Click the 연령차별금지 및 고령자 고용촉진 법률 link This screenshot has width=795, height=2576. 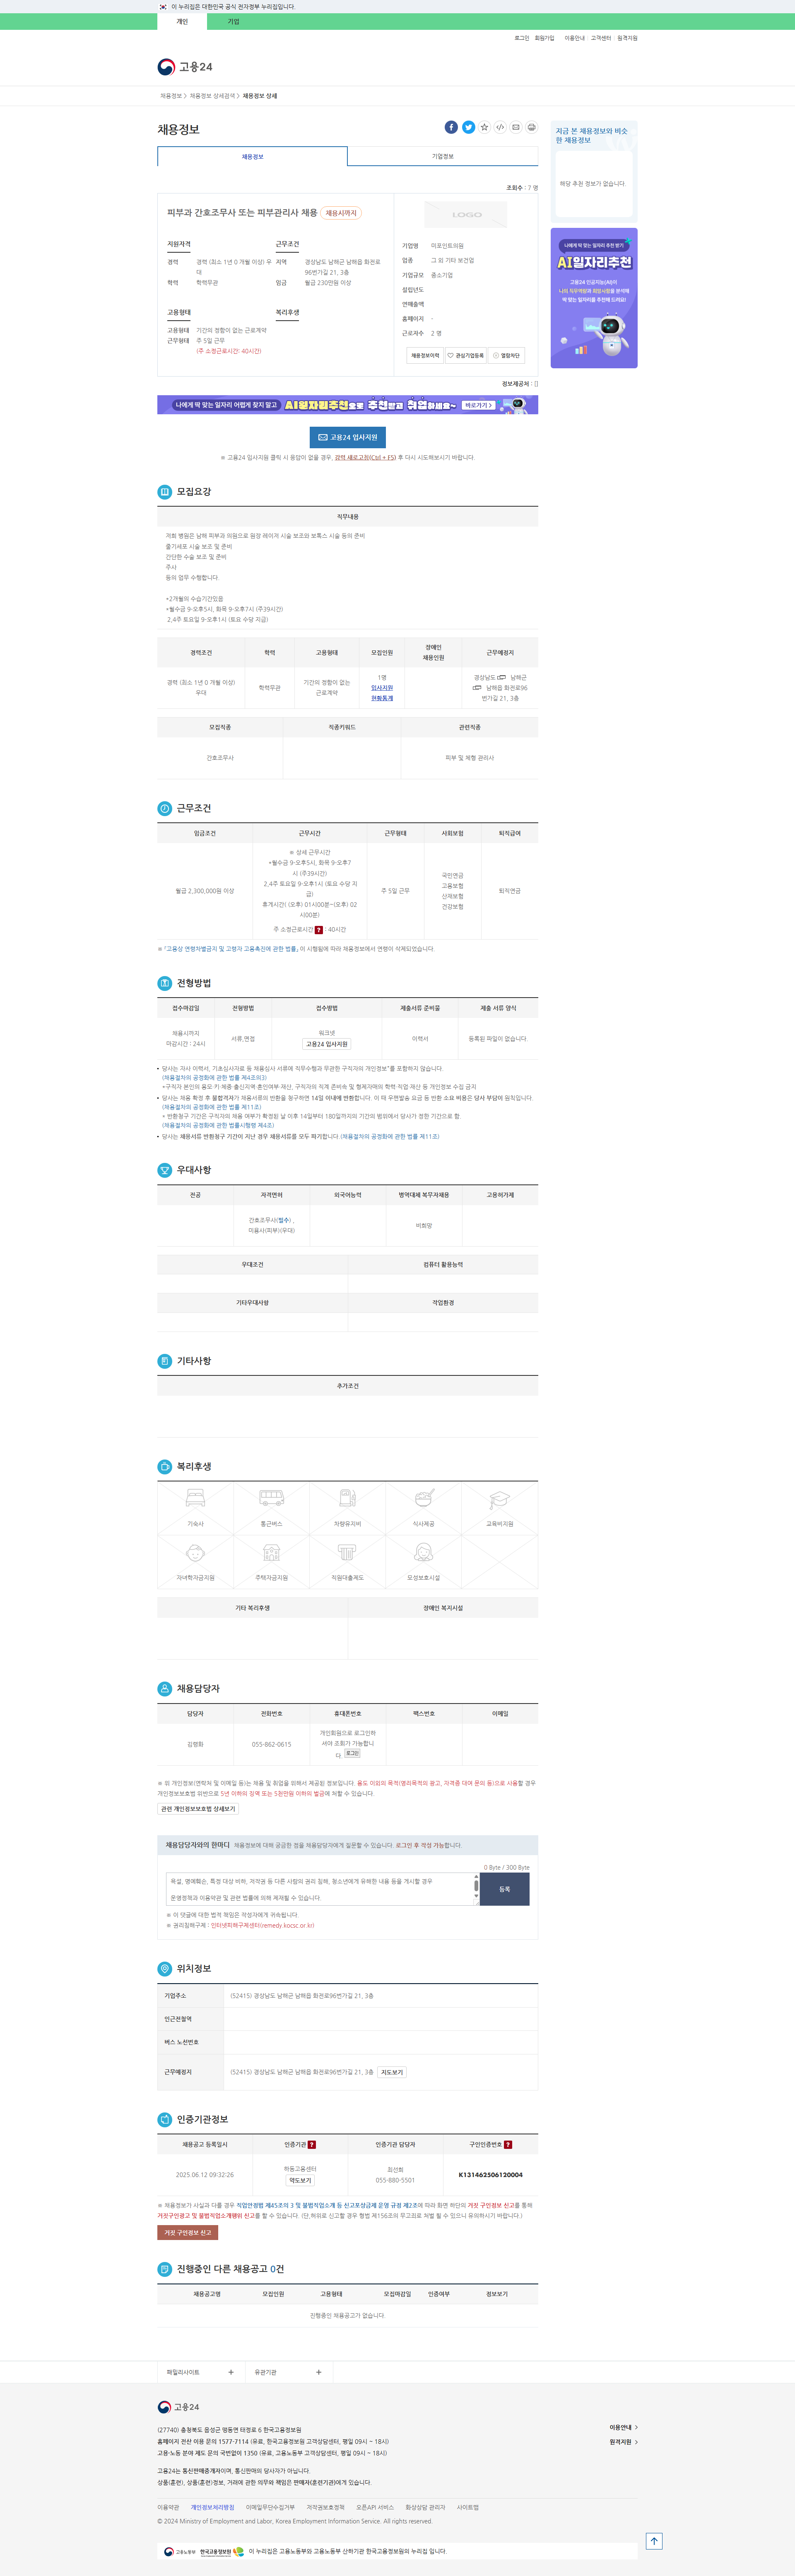(231, 949)
